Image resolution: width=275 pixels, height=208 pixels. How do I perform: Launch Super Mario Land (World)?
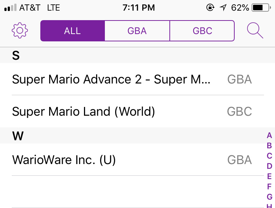84,112
